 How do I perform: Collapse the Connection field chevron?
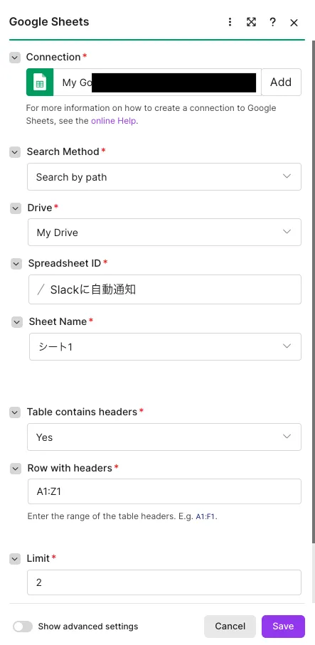[15, 58]
